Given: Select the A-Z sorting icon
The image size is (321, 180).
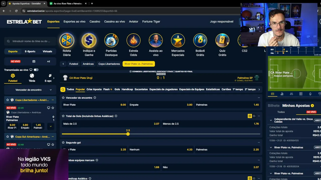Looking at the screenshot, I should [49, 61].
